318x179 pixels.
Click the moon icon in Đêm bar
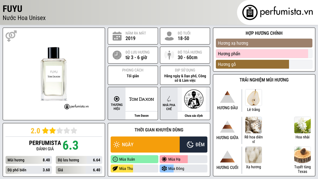pos(190,145)
